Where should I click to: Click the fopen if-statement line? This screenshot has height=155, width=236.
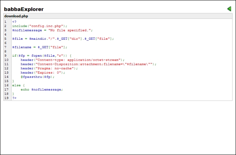pos(44,56)
